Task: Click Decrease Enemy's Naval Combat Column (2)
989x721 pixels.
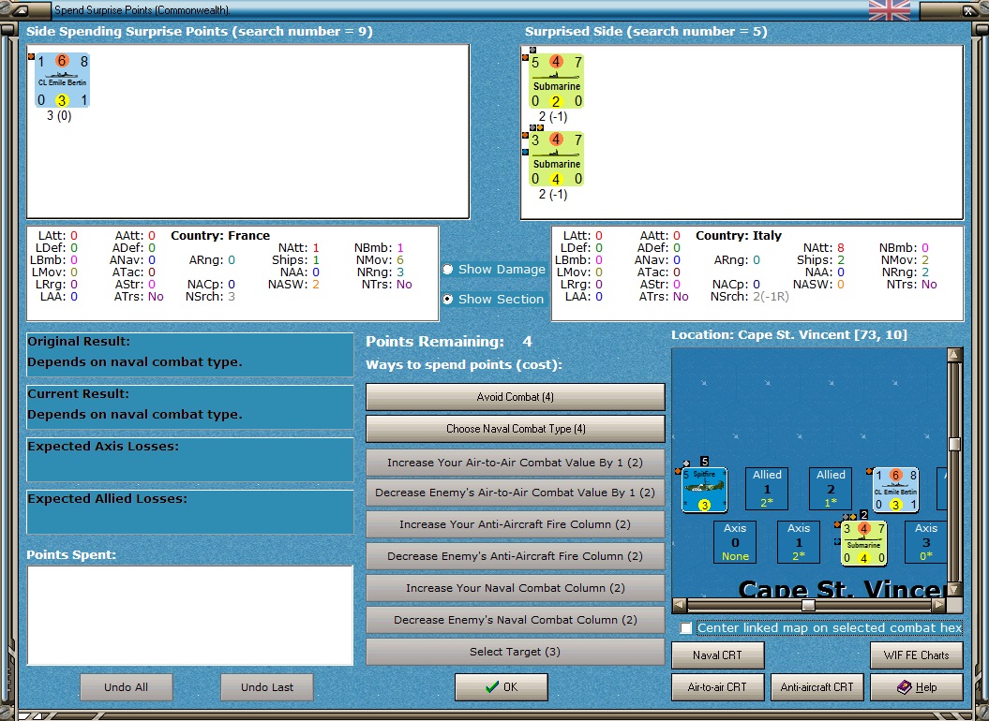Action: (516, 620)
